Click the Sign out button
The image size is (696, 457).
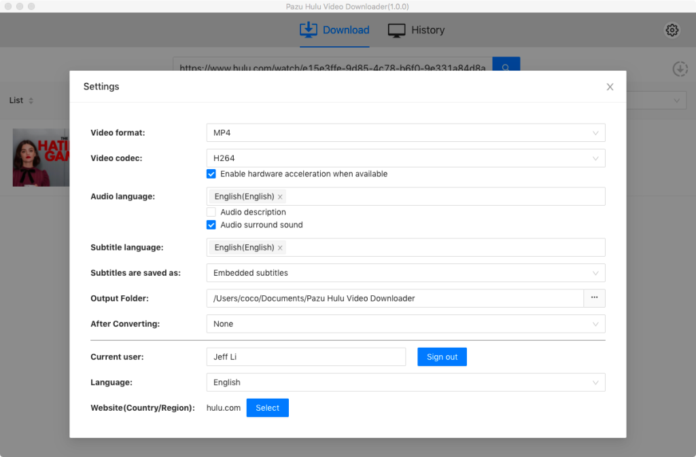pos(442,357)
